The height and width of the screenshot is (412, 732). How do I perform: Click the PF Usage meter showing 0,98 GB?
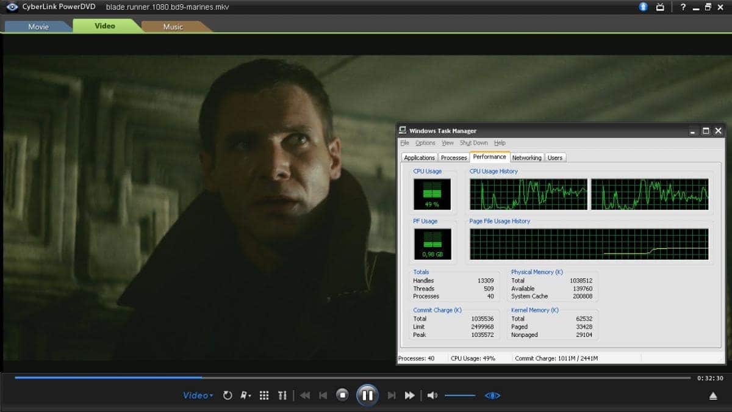(432, 244)
